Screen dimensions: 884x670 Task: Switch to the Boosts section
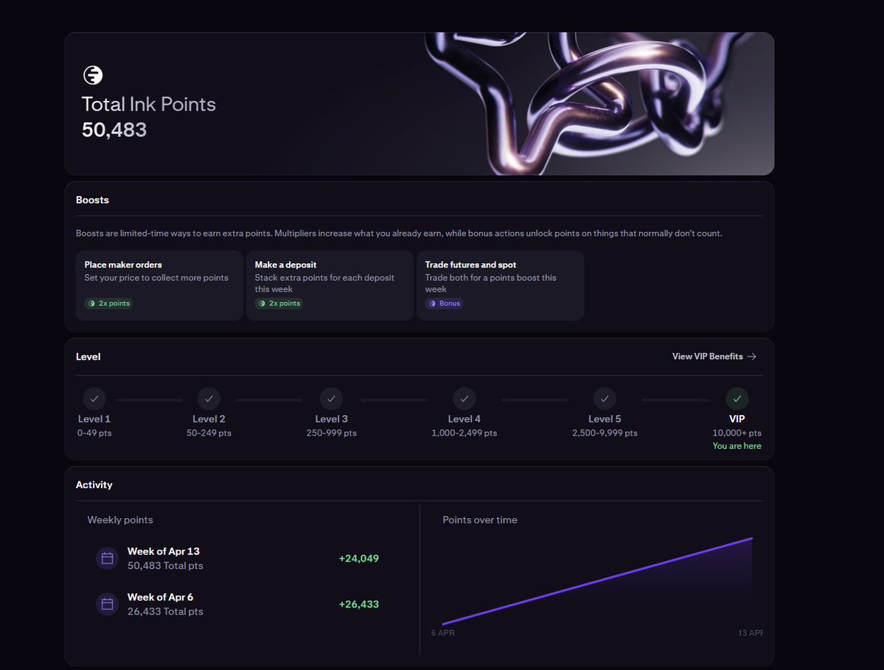[92, 200]
